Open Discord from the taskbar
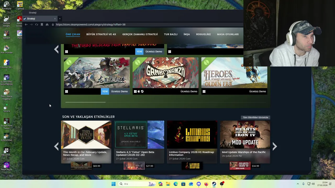335x188 pixels. (x=199, y=184)
